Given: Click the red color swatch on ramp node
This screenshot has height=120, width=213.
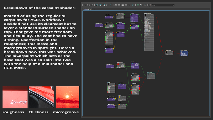Looking at the screenshot, I should (x=118, y=64).
